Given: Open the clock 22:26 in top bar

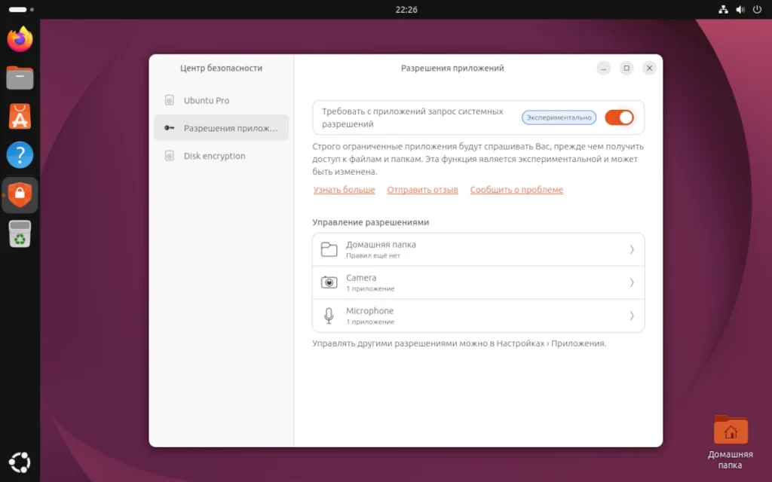Looking at the screenshot, I should (406, 9).
